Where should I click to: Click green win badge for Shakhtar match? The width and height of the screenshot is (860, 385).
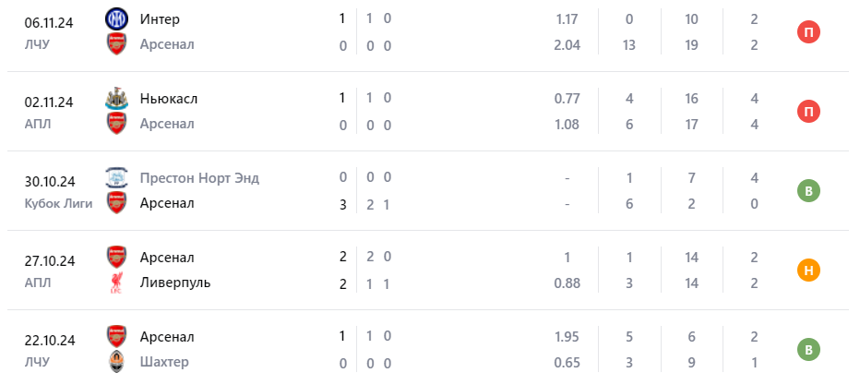point(808,350)
